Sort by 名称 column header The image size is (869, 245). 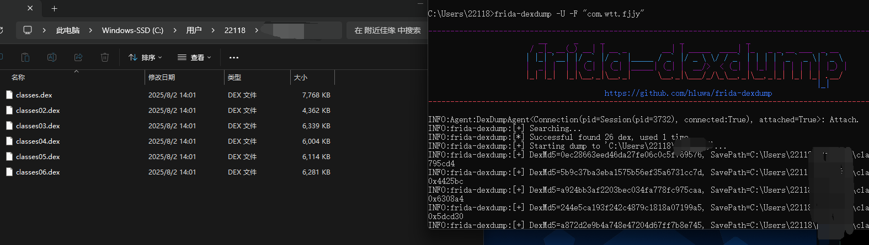click(x=18, y=78)
